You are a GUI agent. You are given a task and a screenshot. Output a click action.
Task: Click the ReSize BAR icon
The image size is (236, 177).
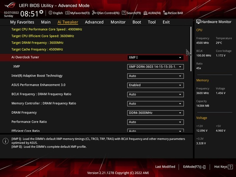pos(165,13)
